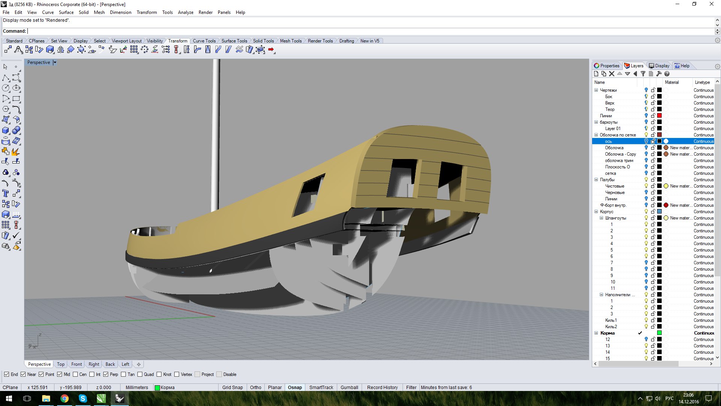Click the New Layer icon
721x406 pixels.
pyautogui.click(x=596, y=74)
